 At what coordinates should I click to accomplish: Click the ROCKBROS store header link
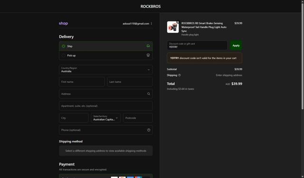151,6
